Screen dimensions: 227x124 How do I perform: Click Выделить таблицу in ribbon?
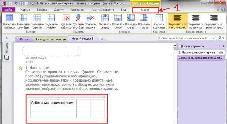pos(9,22)
